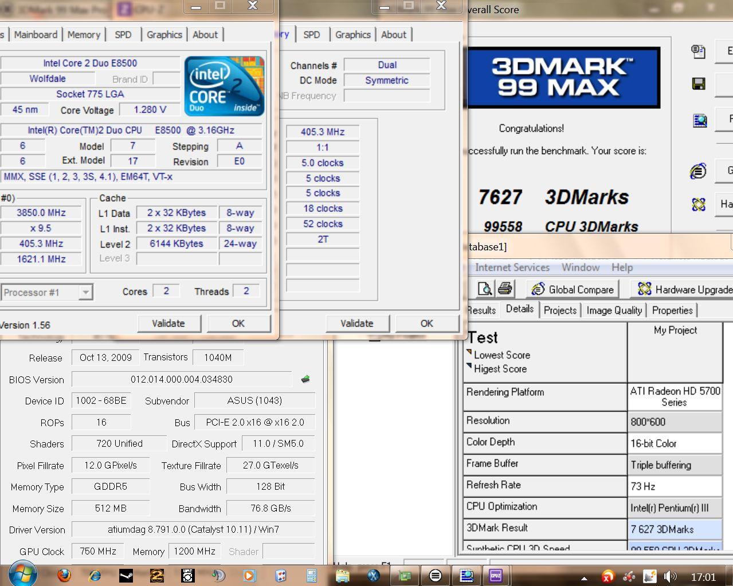The height and width of the screenshot is (586, 733).
Task: Click the floppy disk save icon in 3DMark score window
Action: click(x=698, y=84)
